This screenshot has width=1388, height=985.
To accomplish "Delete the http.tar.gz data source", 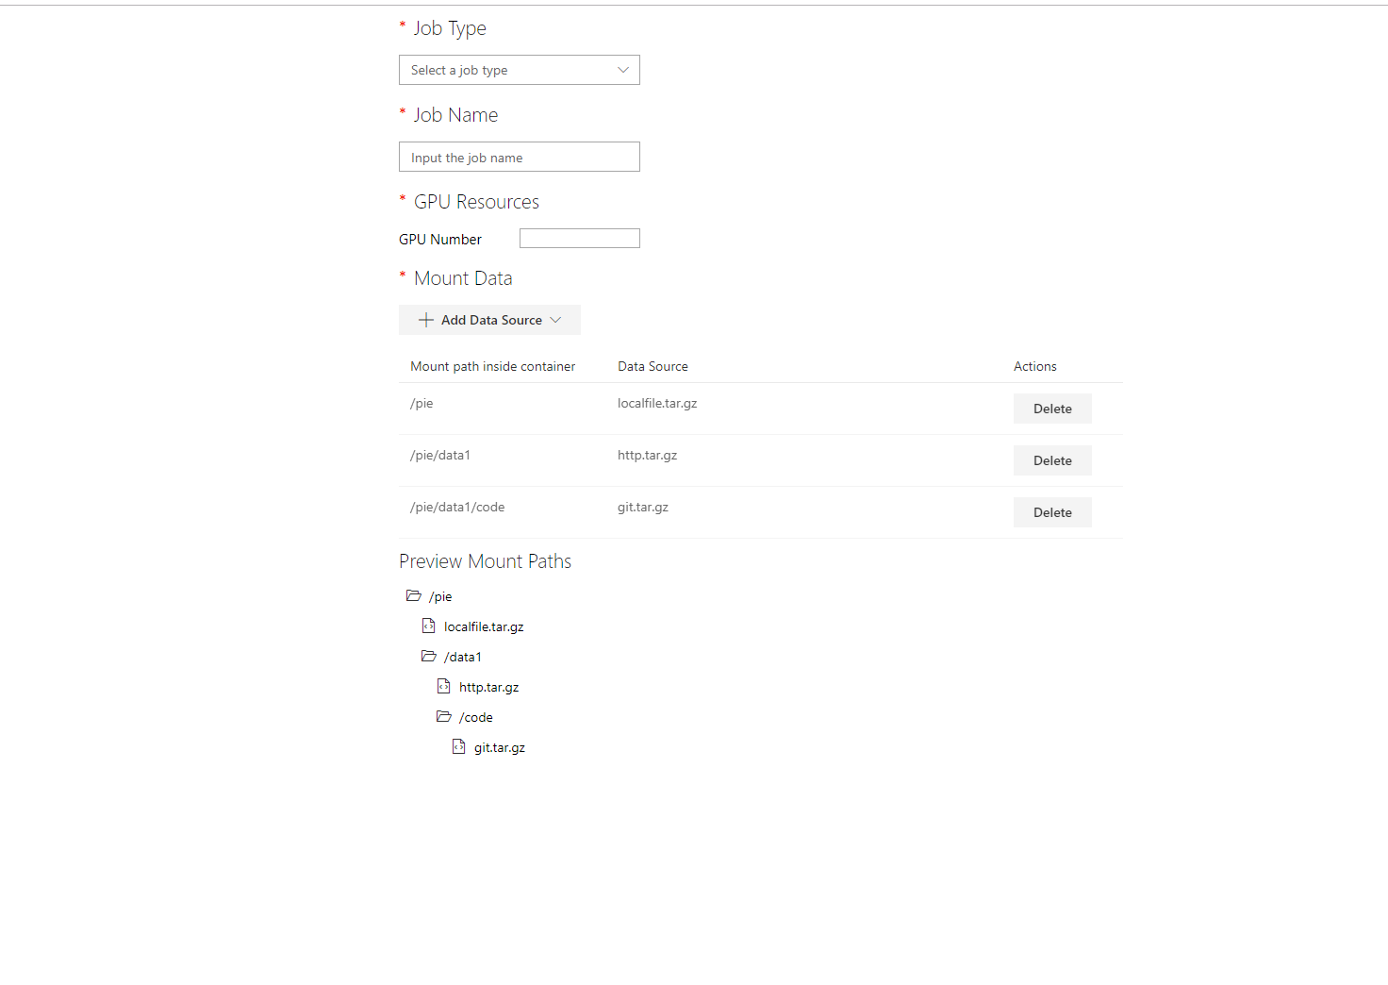I will 1051,460.
